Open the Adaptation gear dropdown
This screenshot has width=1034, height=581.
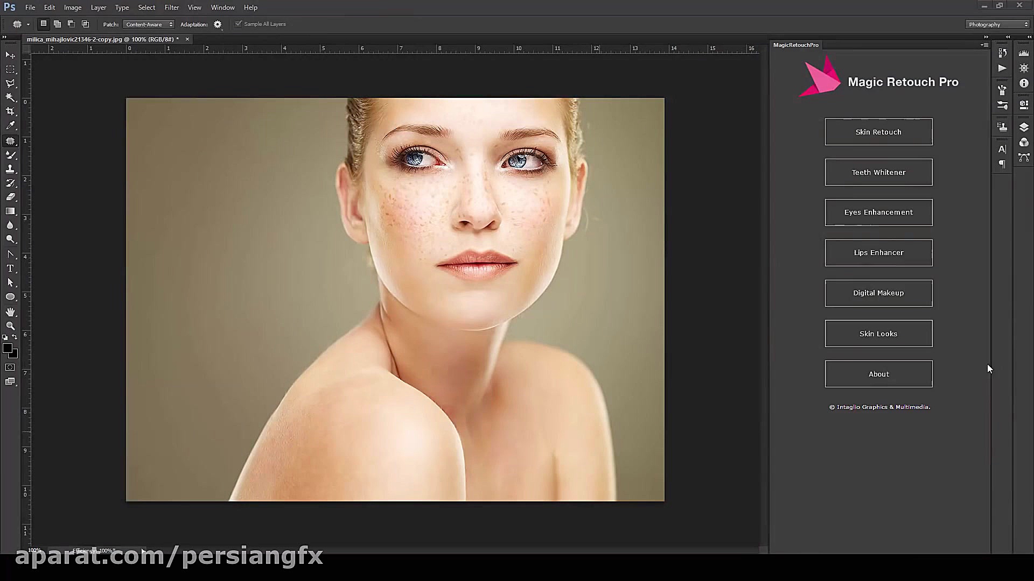point(218,24)
